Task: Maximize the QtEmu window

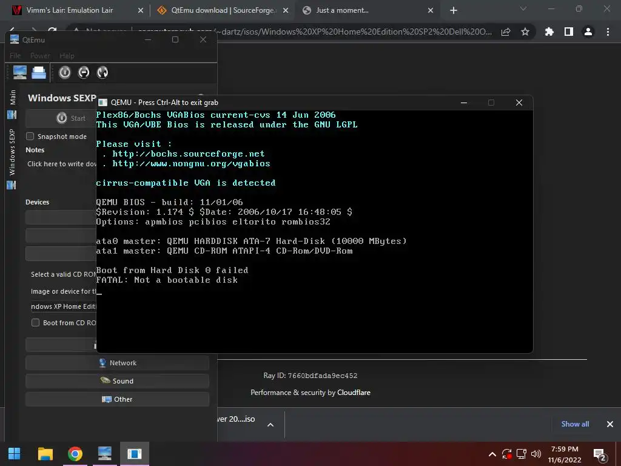Action: click(175, 39)
